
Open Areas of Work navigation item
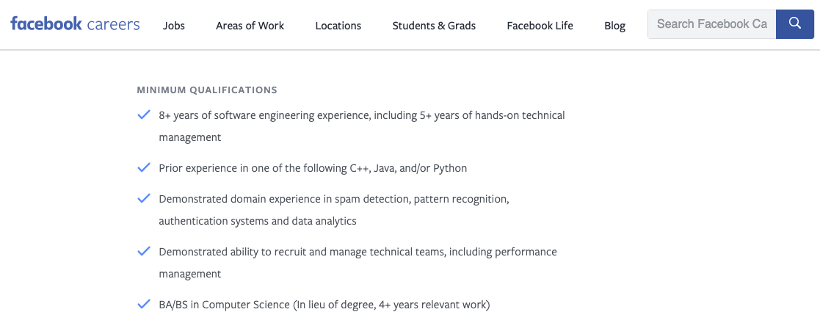[x=250, y=25]
